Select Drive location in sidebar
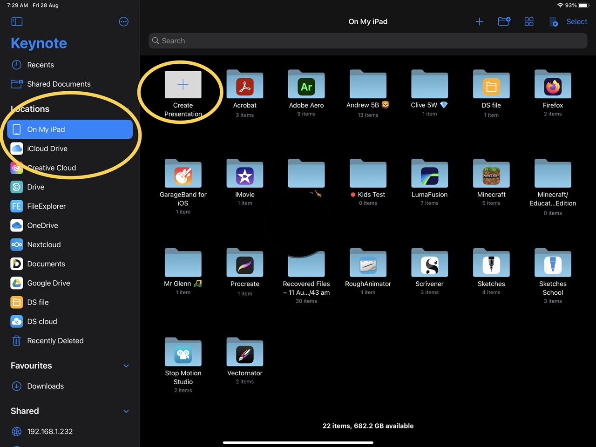This screenshot has height=447, width=596. coord(70,187)
